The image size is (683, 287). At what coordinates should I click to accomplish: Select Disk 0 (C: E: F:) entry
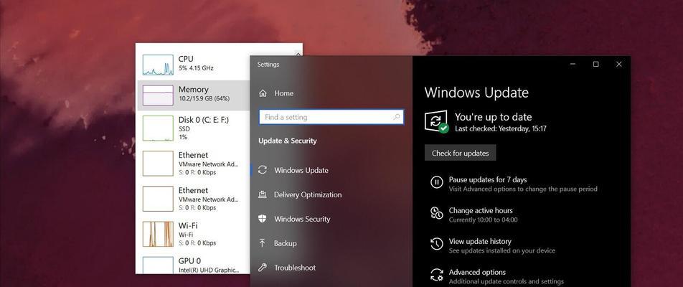[x=194, y=128]
